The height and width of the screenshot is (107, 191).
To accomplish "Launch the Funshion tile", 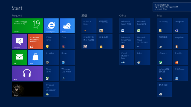I will 181,57.
